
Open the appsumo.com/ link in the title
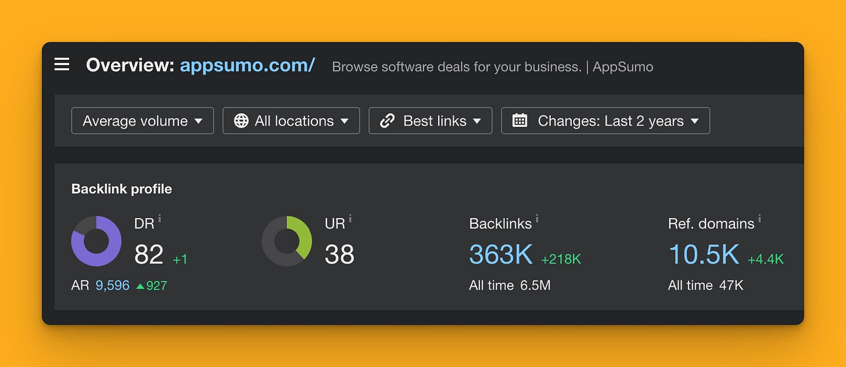(x=247, y=65)
